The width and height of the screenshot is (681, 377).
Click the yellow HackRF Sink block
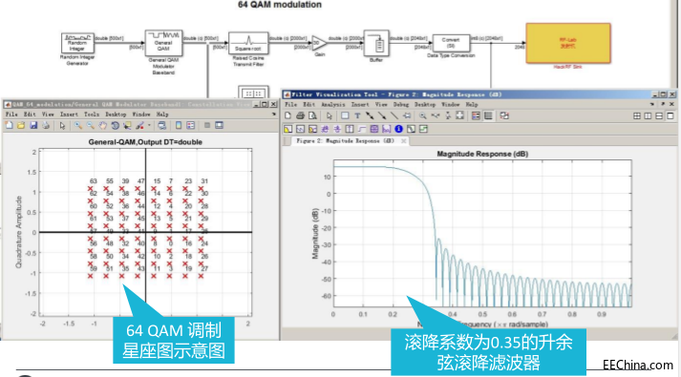point(568,43)
